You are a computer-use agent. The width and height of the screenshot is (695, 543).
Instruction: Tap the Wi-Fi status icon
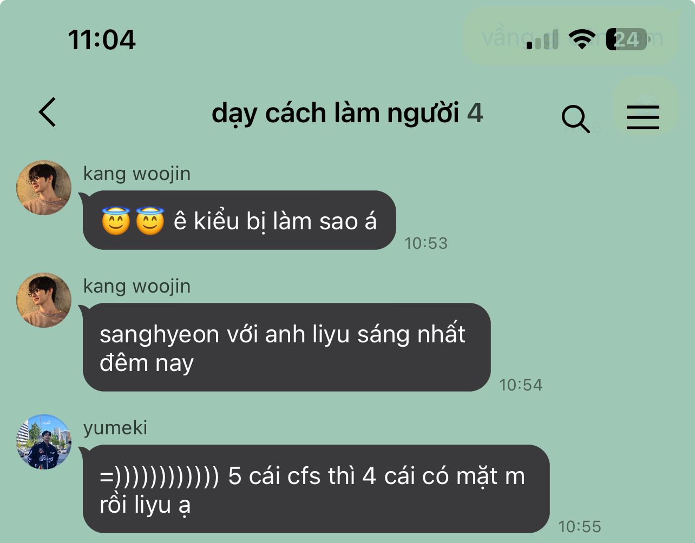582,39
